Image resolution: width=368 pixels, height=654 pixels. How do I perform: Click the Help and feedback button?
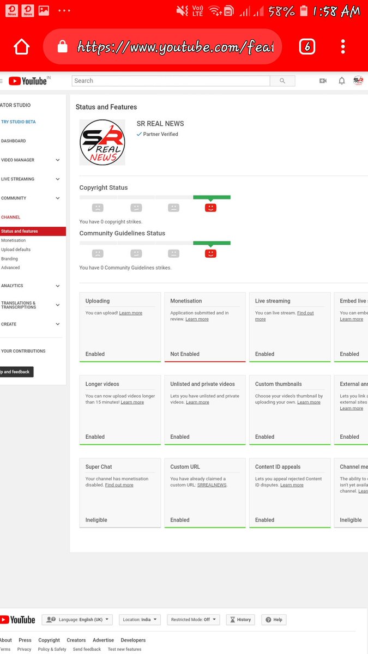point(16,372)
